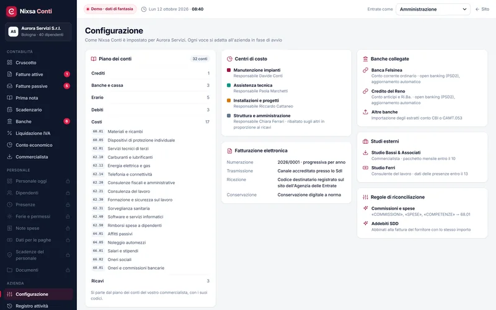This screenshot has width=496, height=310.
Task: Click the Liquidazione IVA percent icon
Action: point(9,133)
